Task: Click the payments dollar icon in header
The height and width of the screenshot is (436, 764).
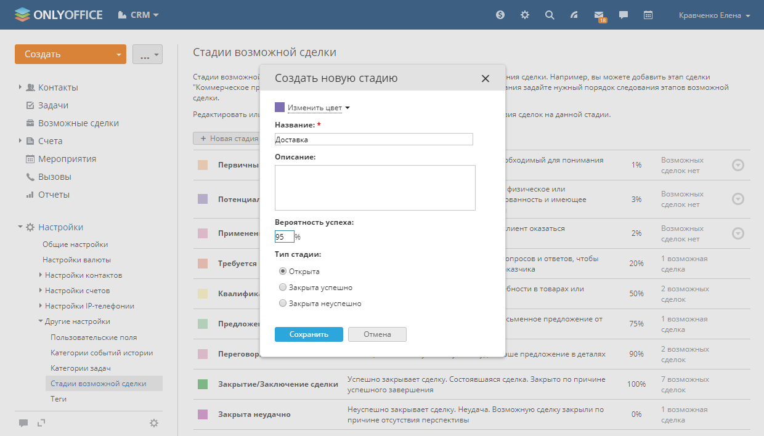Action: [500, 15]
